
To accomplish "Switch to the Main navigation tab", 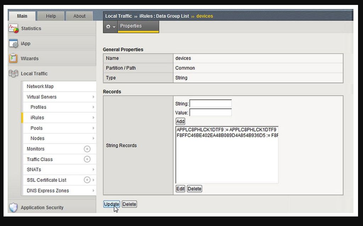I will pyautogui.click(x=22, y=16).
